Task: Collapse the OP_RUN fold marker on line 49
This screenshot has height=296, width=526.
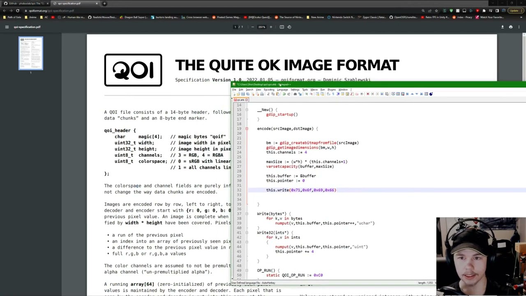Action: [247, 271]
